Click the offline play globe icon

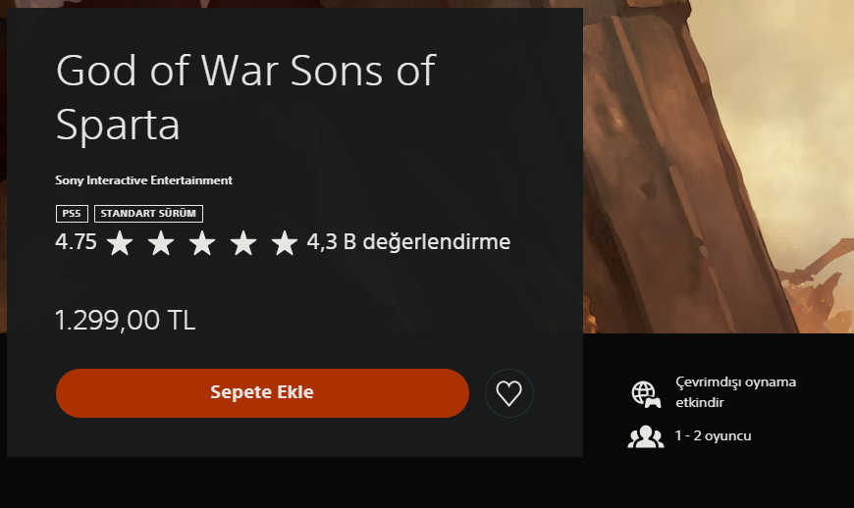point(645,393)
